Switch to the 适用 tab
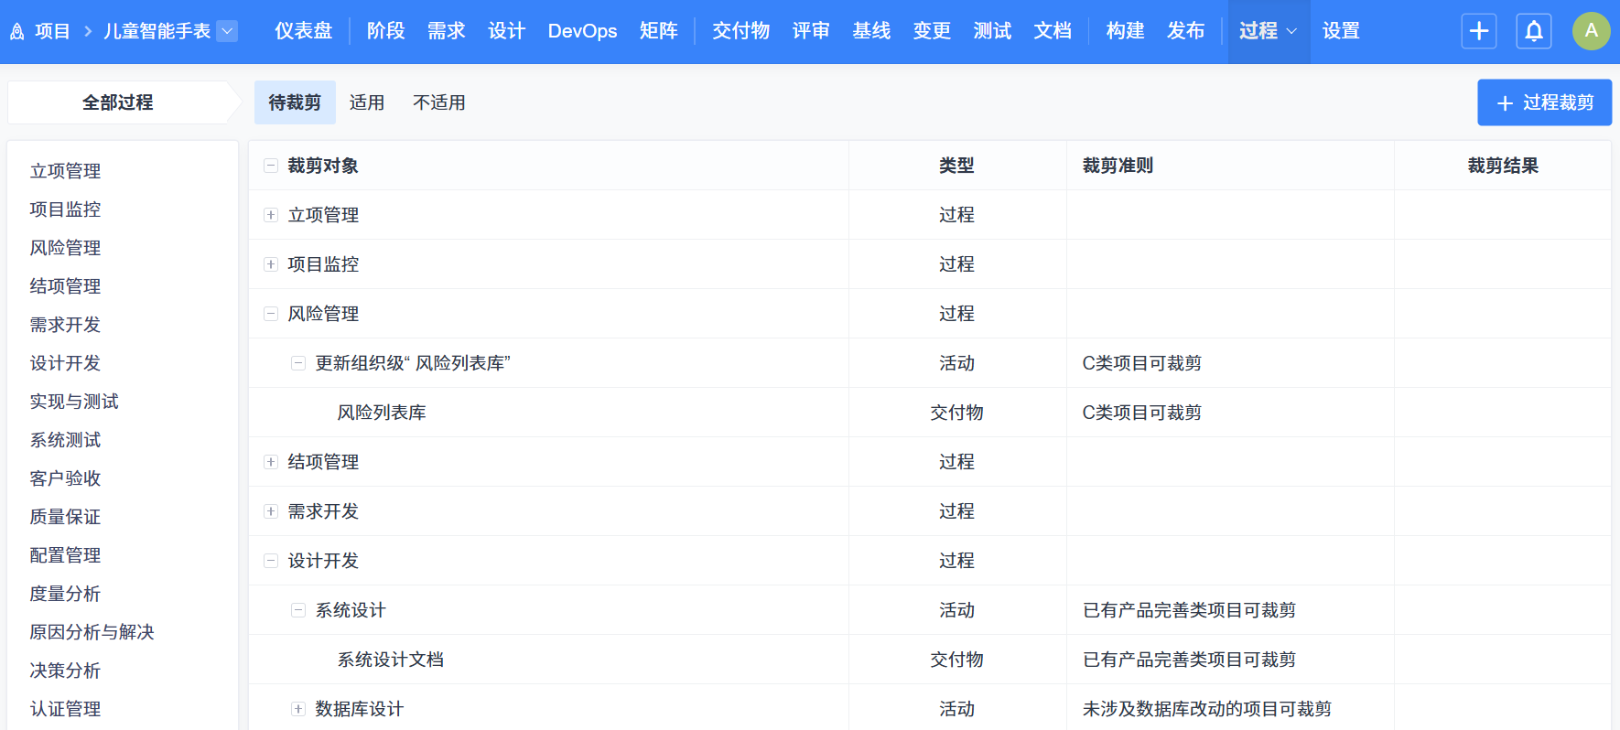Image resolution: width=1620 pixels, height=730 pixels. [367, 102]
